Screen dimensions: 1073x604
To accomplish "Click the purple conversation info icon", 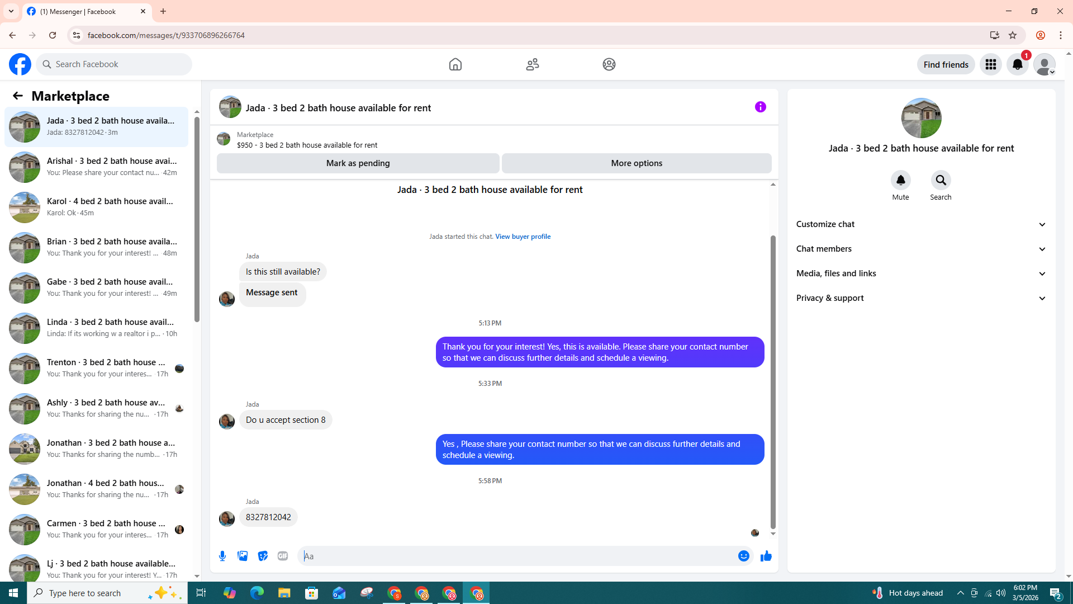I will pyautogui.click(x=760, y=107).
